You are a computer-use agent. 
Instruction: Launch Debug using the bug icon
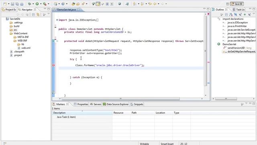pos(29,4)
